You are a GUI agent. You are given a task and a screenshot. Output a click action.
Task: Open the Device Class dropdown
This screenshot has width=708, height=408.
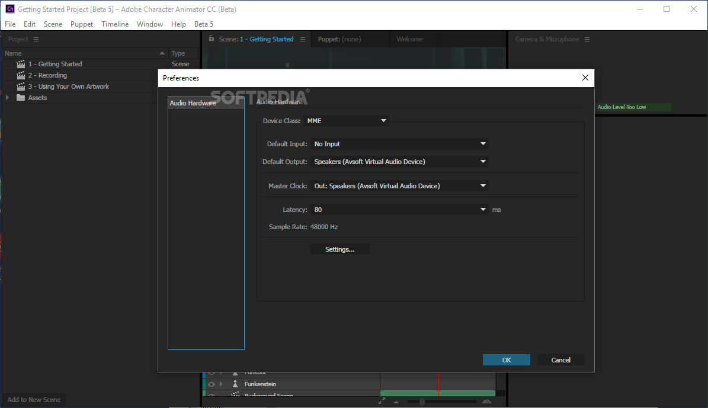click(x=346, y=120)
